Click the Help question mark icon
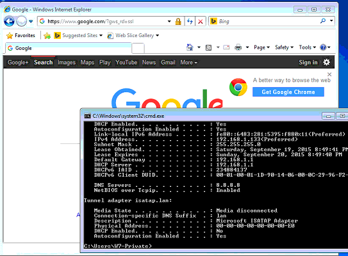348x256 pixels. coord(323,47)
